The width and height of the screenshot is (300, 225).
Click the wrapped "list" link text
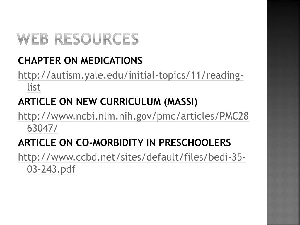pyautogui.click(x=33, y=87)
